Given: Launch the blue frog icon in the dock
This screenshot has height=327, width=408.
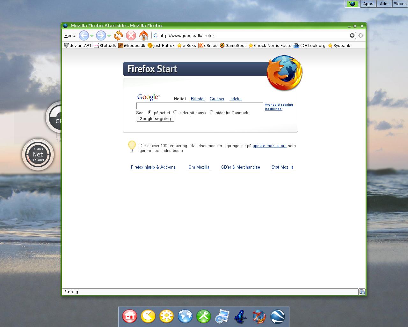Looking at the screenshot, I should pos(241,316).
